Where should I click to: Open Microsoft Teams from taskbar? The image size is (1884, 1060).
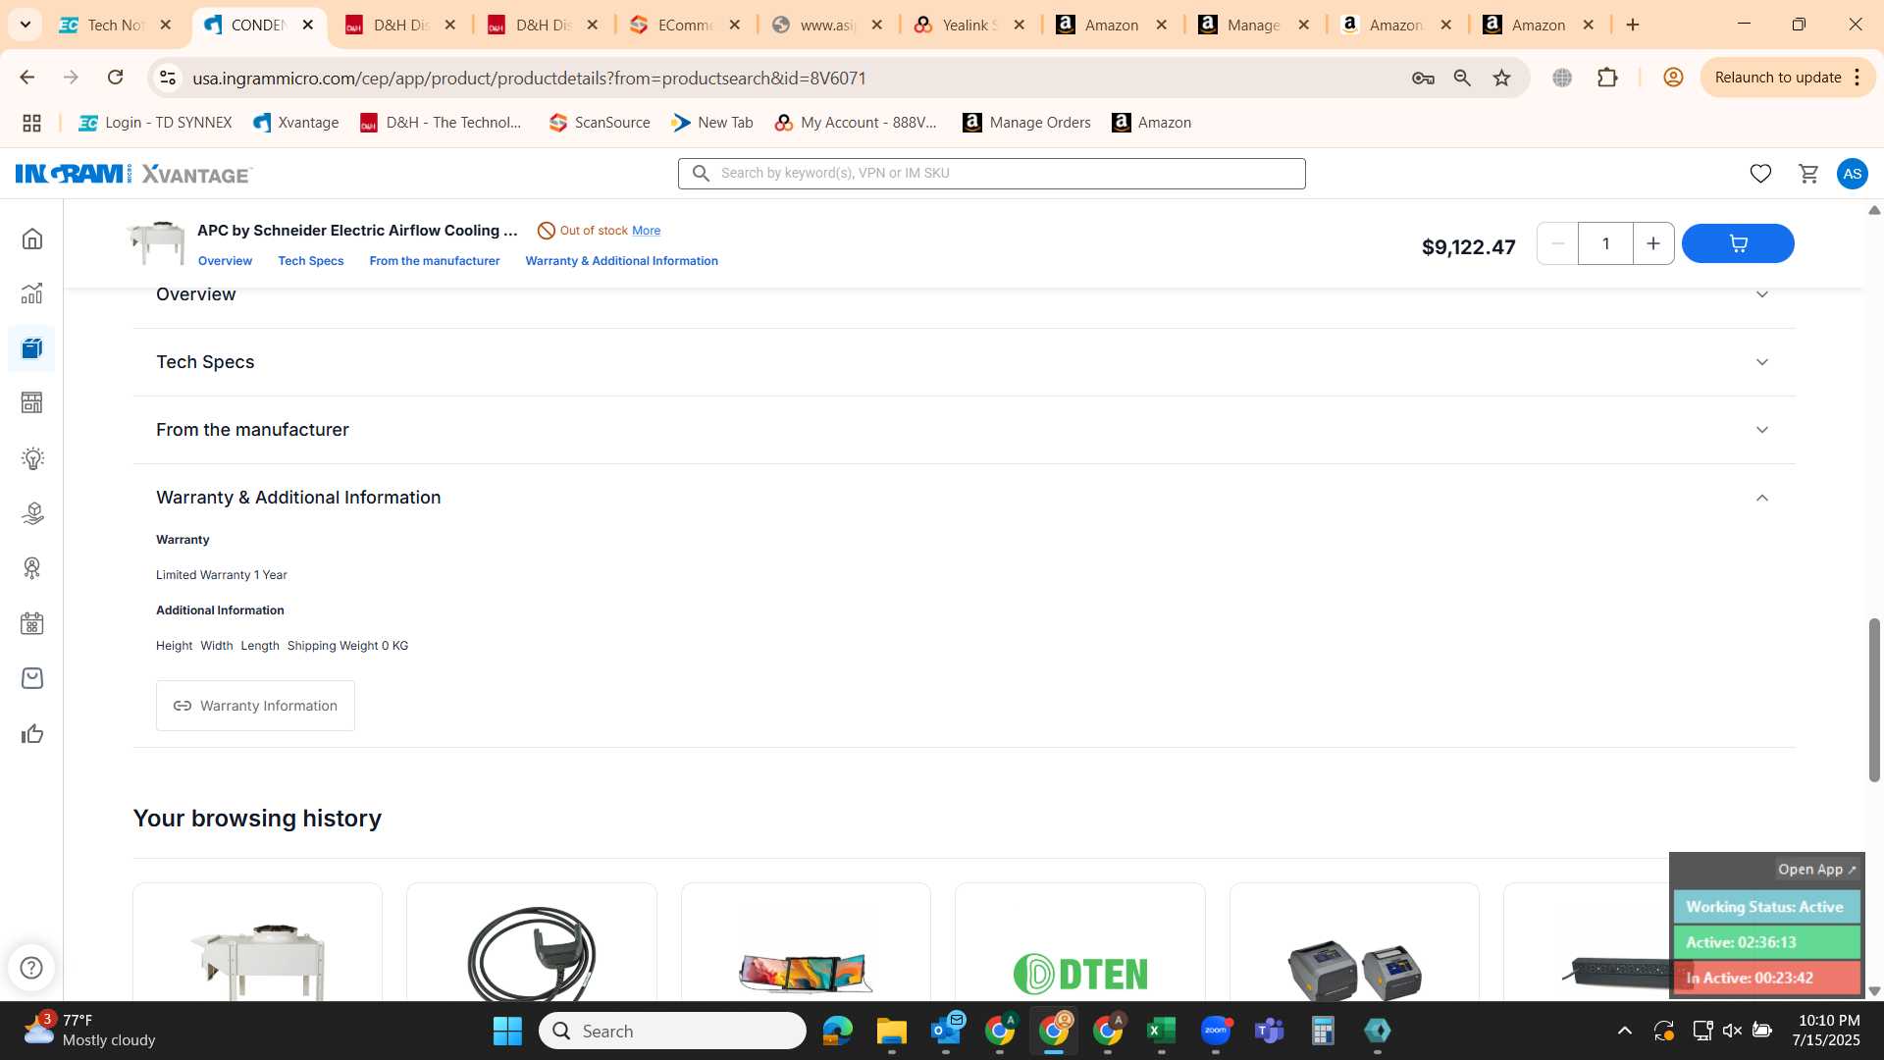1269,1031
